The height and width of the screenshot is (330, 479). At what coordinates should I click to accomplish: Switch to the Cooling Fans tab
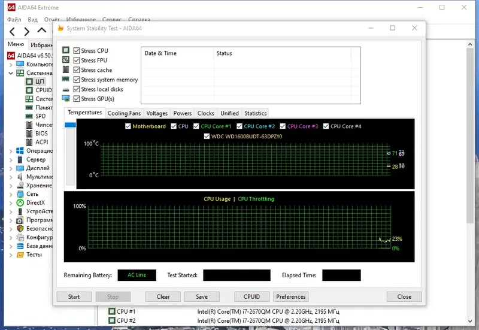124,113
